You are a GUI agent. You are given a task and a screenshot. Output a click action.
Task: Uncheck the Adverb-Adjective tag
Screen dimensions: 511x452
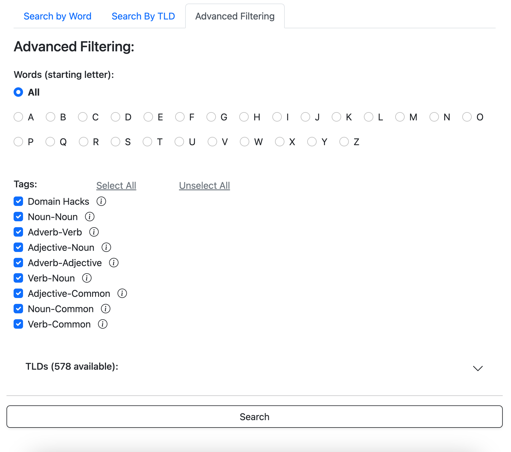point(18,263)
